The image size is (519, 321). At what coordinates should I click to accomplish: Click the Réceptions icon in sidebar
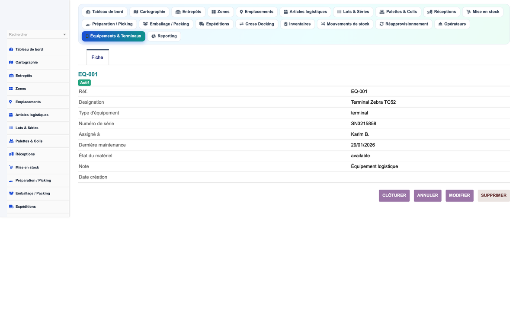coord(11,154)
